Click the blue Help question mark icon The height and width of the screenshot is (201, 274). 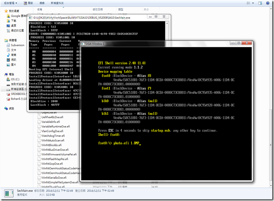click(x=267, y=3)
